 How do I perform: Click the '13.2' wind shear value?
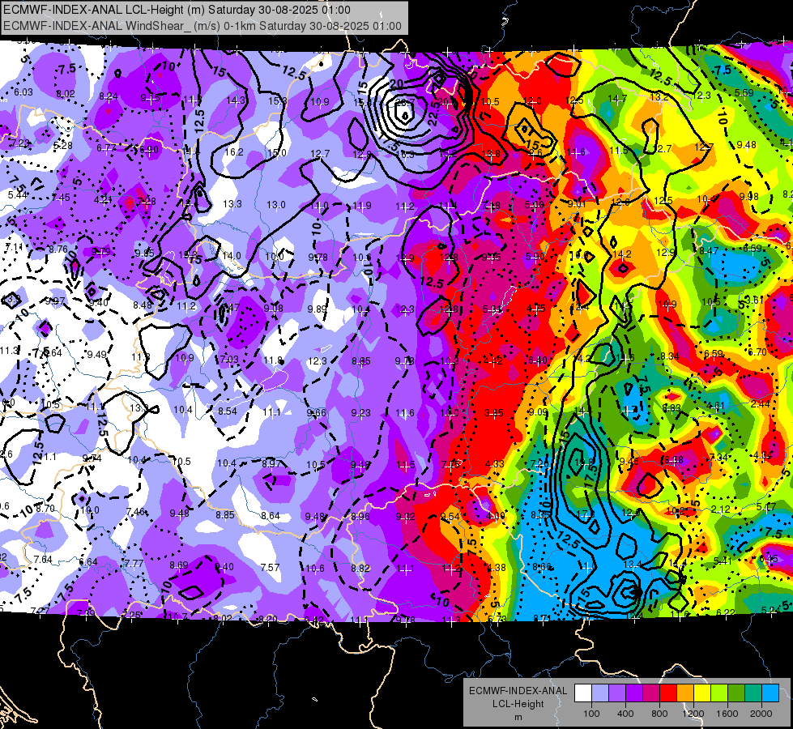[x=659, y=96]
